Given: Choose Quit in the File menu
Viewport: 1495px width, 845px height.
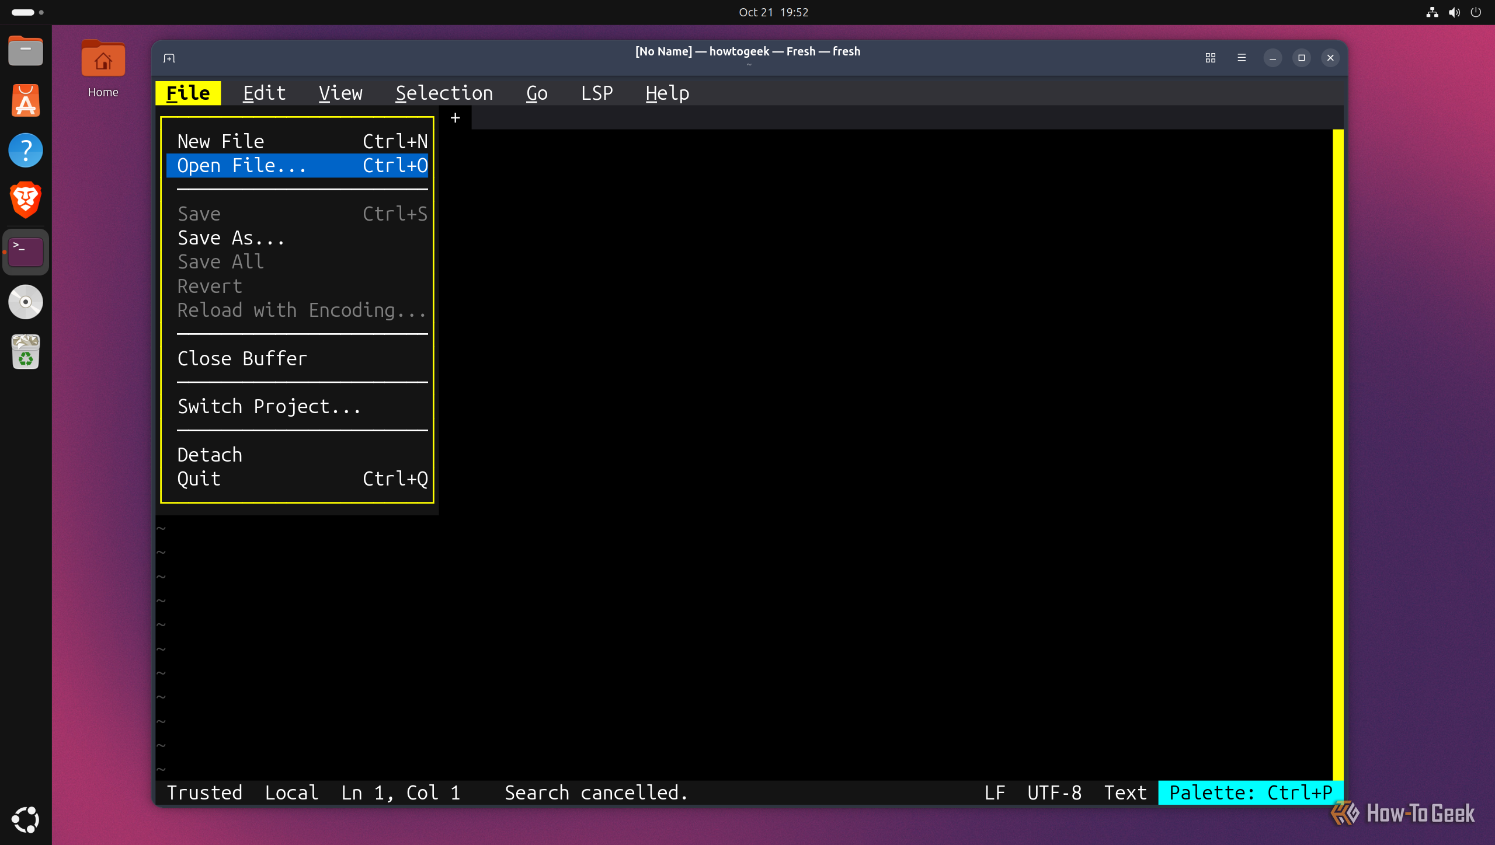Looking at the screenshot, I should (x=297, y=479).
